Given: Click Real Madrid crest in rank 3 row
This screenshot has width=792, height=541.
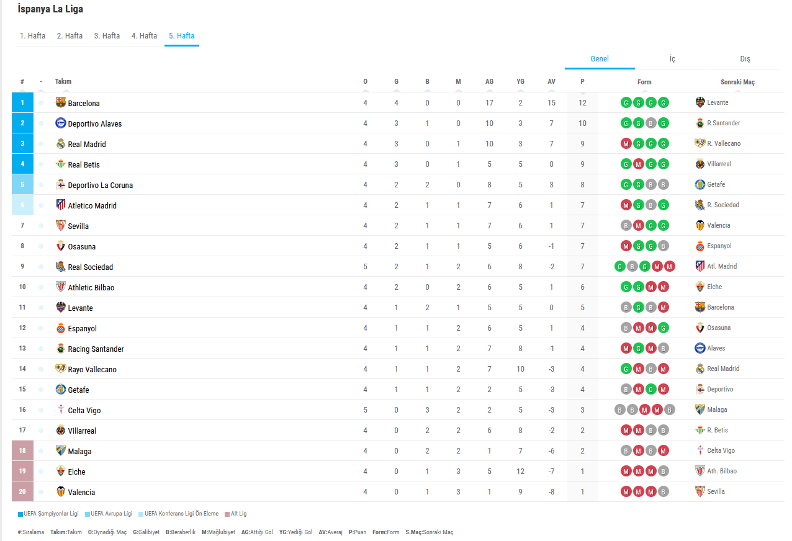Looking at the screenshot, I should point(60,143).
